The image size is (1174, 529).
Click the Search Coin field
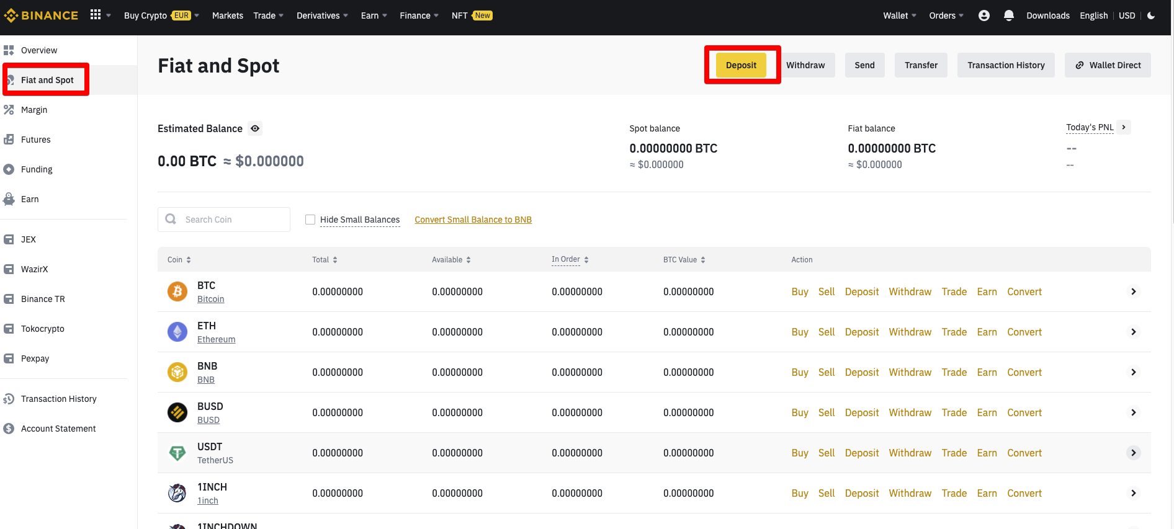pos(224,220)
